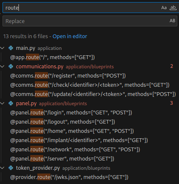Select the /implant/<identifier> route result

tap(79, 140)
